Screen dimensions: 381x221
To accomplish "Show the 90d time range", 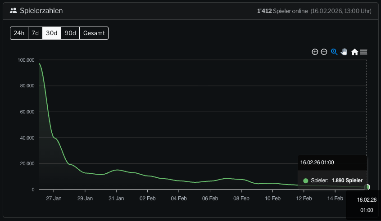I will click(x=70, y=33).
